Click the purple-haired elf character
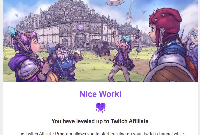 pos(27,56)
